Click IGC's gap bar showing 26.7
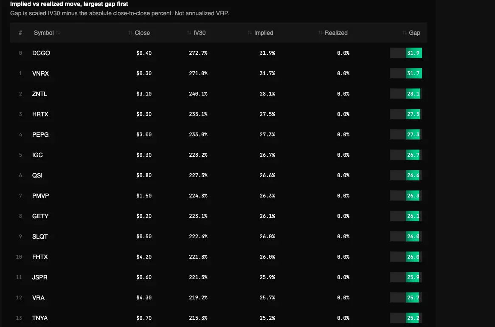The height and width of the screenshot is (327, 495). [x=406, y=155]
